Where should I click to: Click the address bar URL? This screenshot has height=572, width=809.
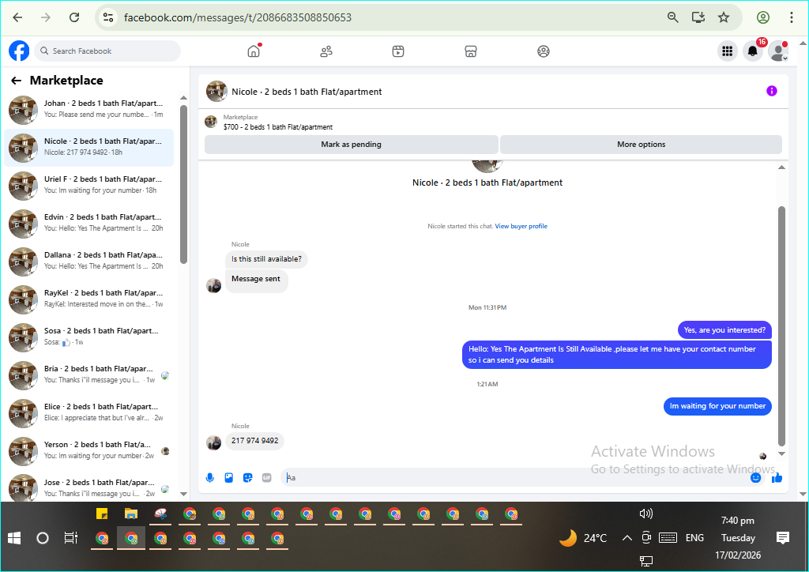238,17
